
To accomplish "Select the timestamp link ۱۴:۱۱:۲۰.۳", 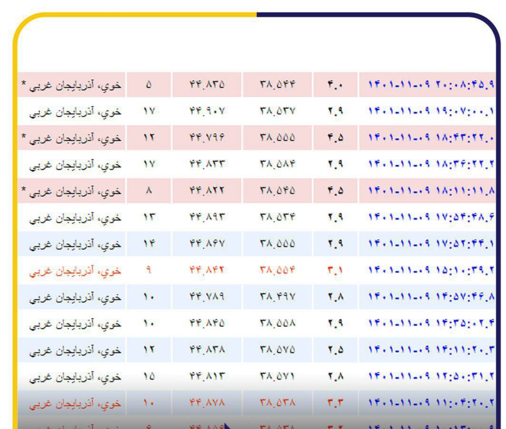I will coord(431,350).
